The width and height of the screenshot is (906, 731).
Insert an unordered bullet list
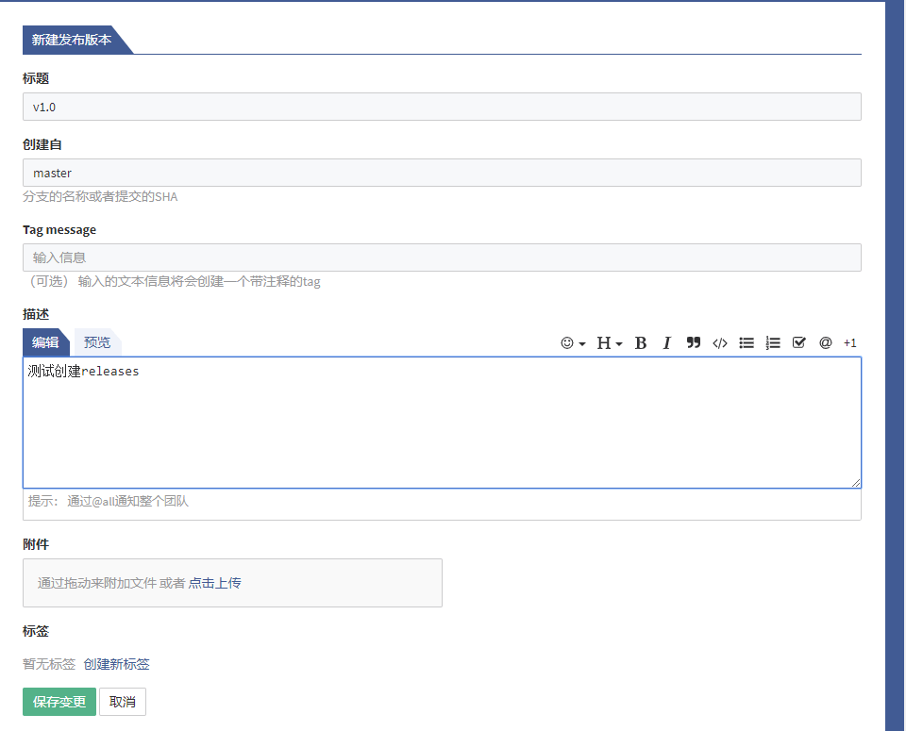[747, 343]
